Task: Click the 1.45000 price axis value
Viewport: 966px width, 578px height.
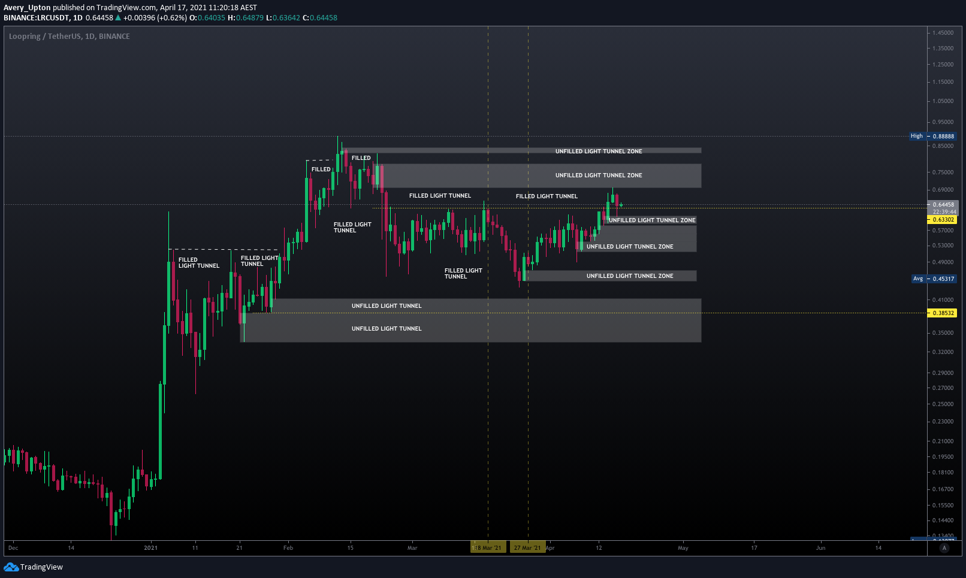Action: [943, 33]
